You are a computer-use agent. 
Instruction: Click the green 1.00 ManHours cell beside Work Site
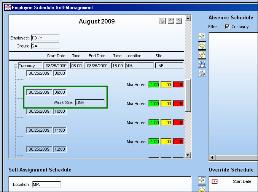(x=154, y=104)
